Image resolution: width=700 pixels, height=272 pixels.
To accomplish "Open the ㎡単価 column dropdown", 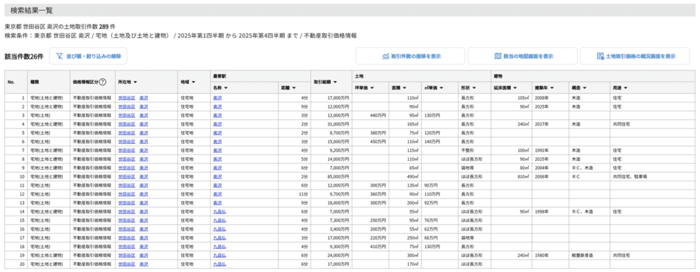I will pos(442,88).
